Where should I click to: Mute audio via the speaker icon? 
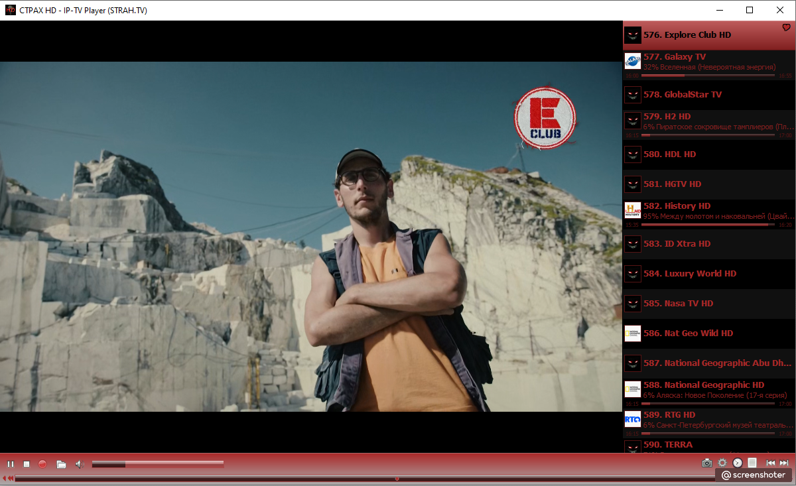[x=80, y=464]
